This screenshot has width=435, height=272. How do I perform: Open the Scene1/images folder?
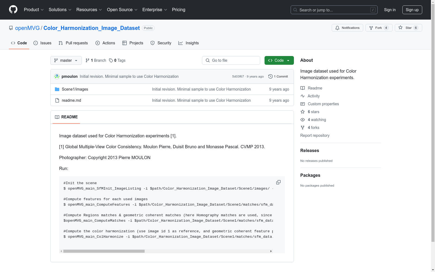[75, 89]
